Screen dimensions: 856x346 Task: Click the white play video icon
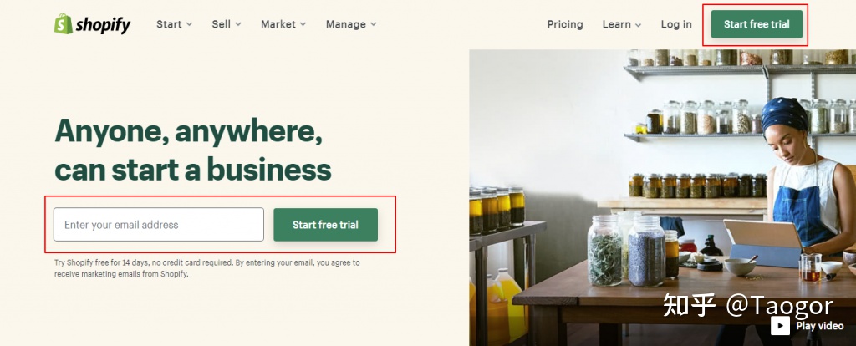pos(780,326)
